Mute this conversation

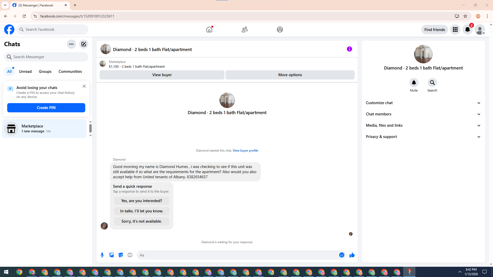414,83
